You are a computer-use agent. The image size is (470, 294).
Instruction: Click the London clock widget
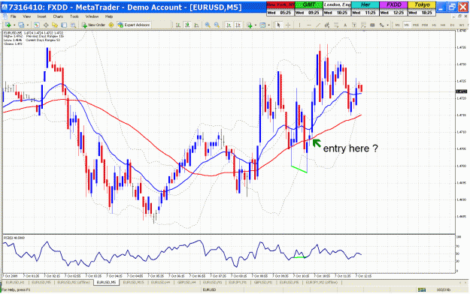point(337,9)
